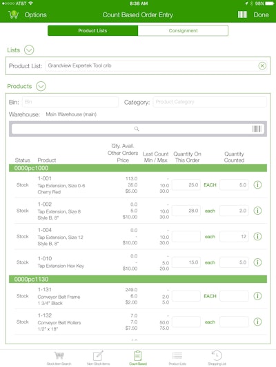Edit Quantity On This Order for 1-004
276x367 pixels.
point(186,236)
